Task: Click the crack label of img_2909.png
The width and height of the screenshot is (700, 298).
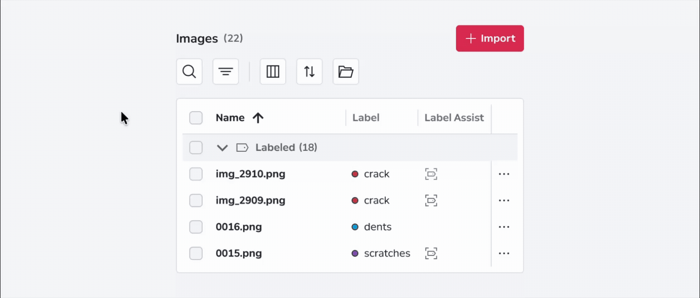Action: 377,200
